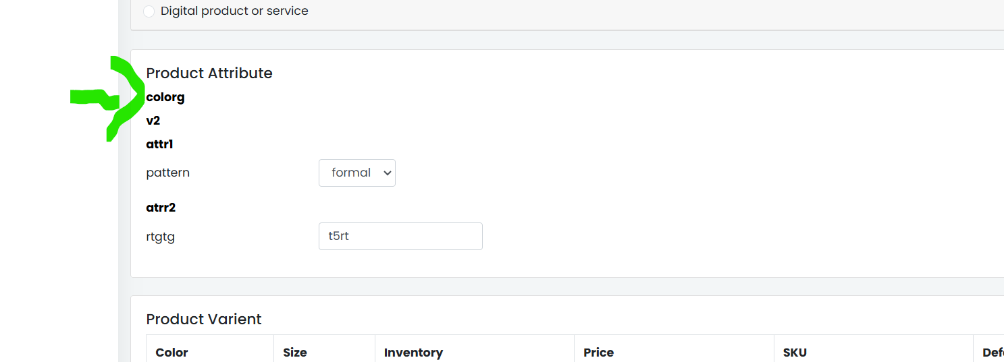
Task: Click the green curved bracket annotation
Action: (126, 98)
